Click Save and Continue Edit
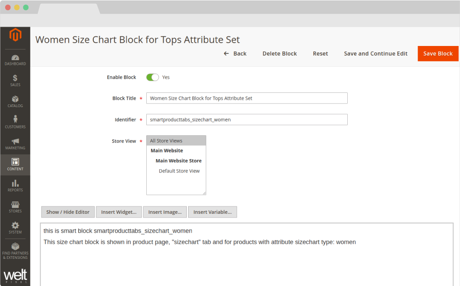This screenshot has width=460, height=286. (x=375, y=54)
